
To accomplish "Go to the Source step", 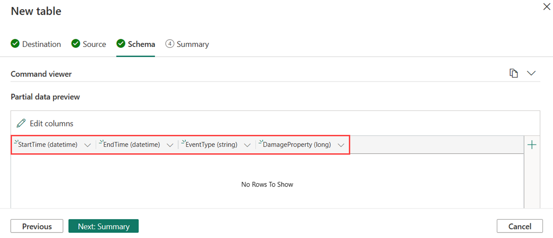I will coord(88,44).
